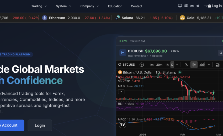The image size is (223, 136).
Task: Expand the Trading menu
Action: [39, 6]
